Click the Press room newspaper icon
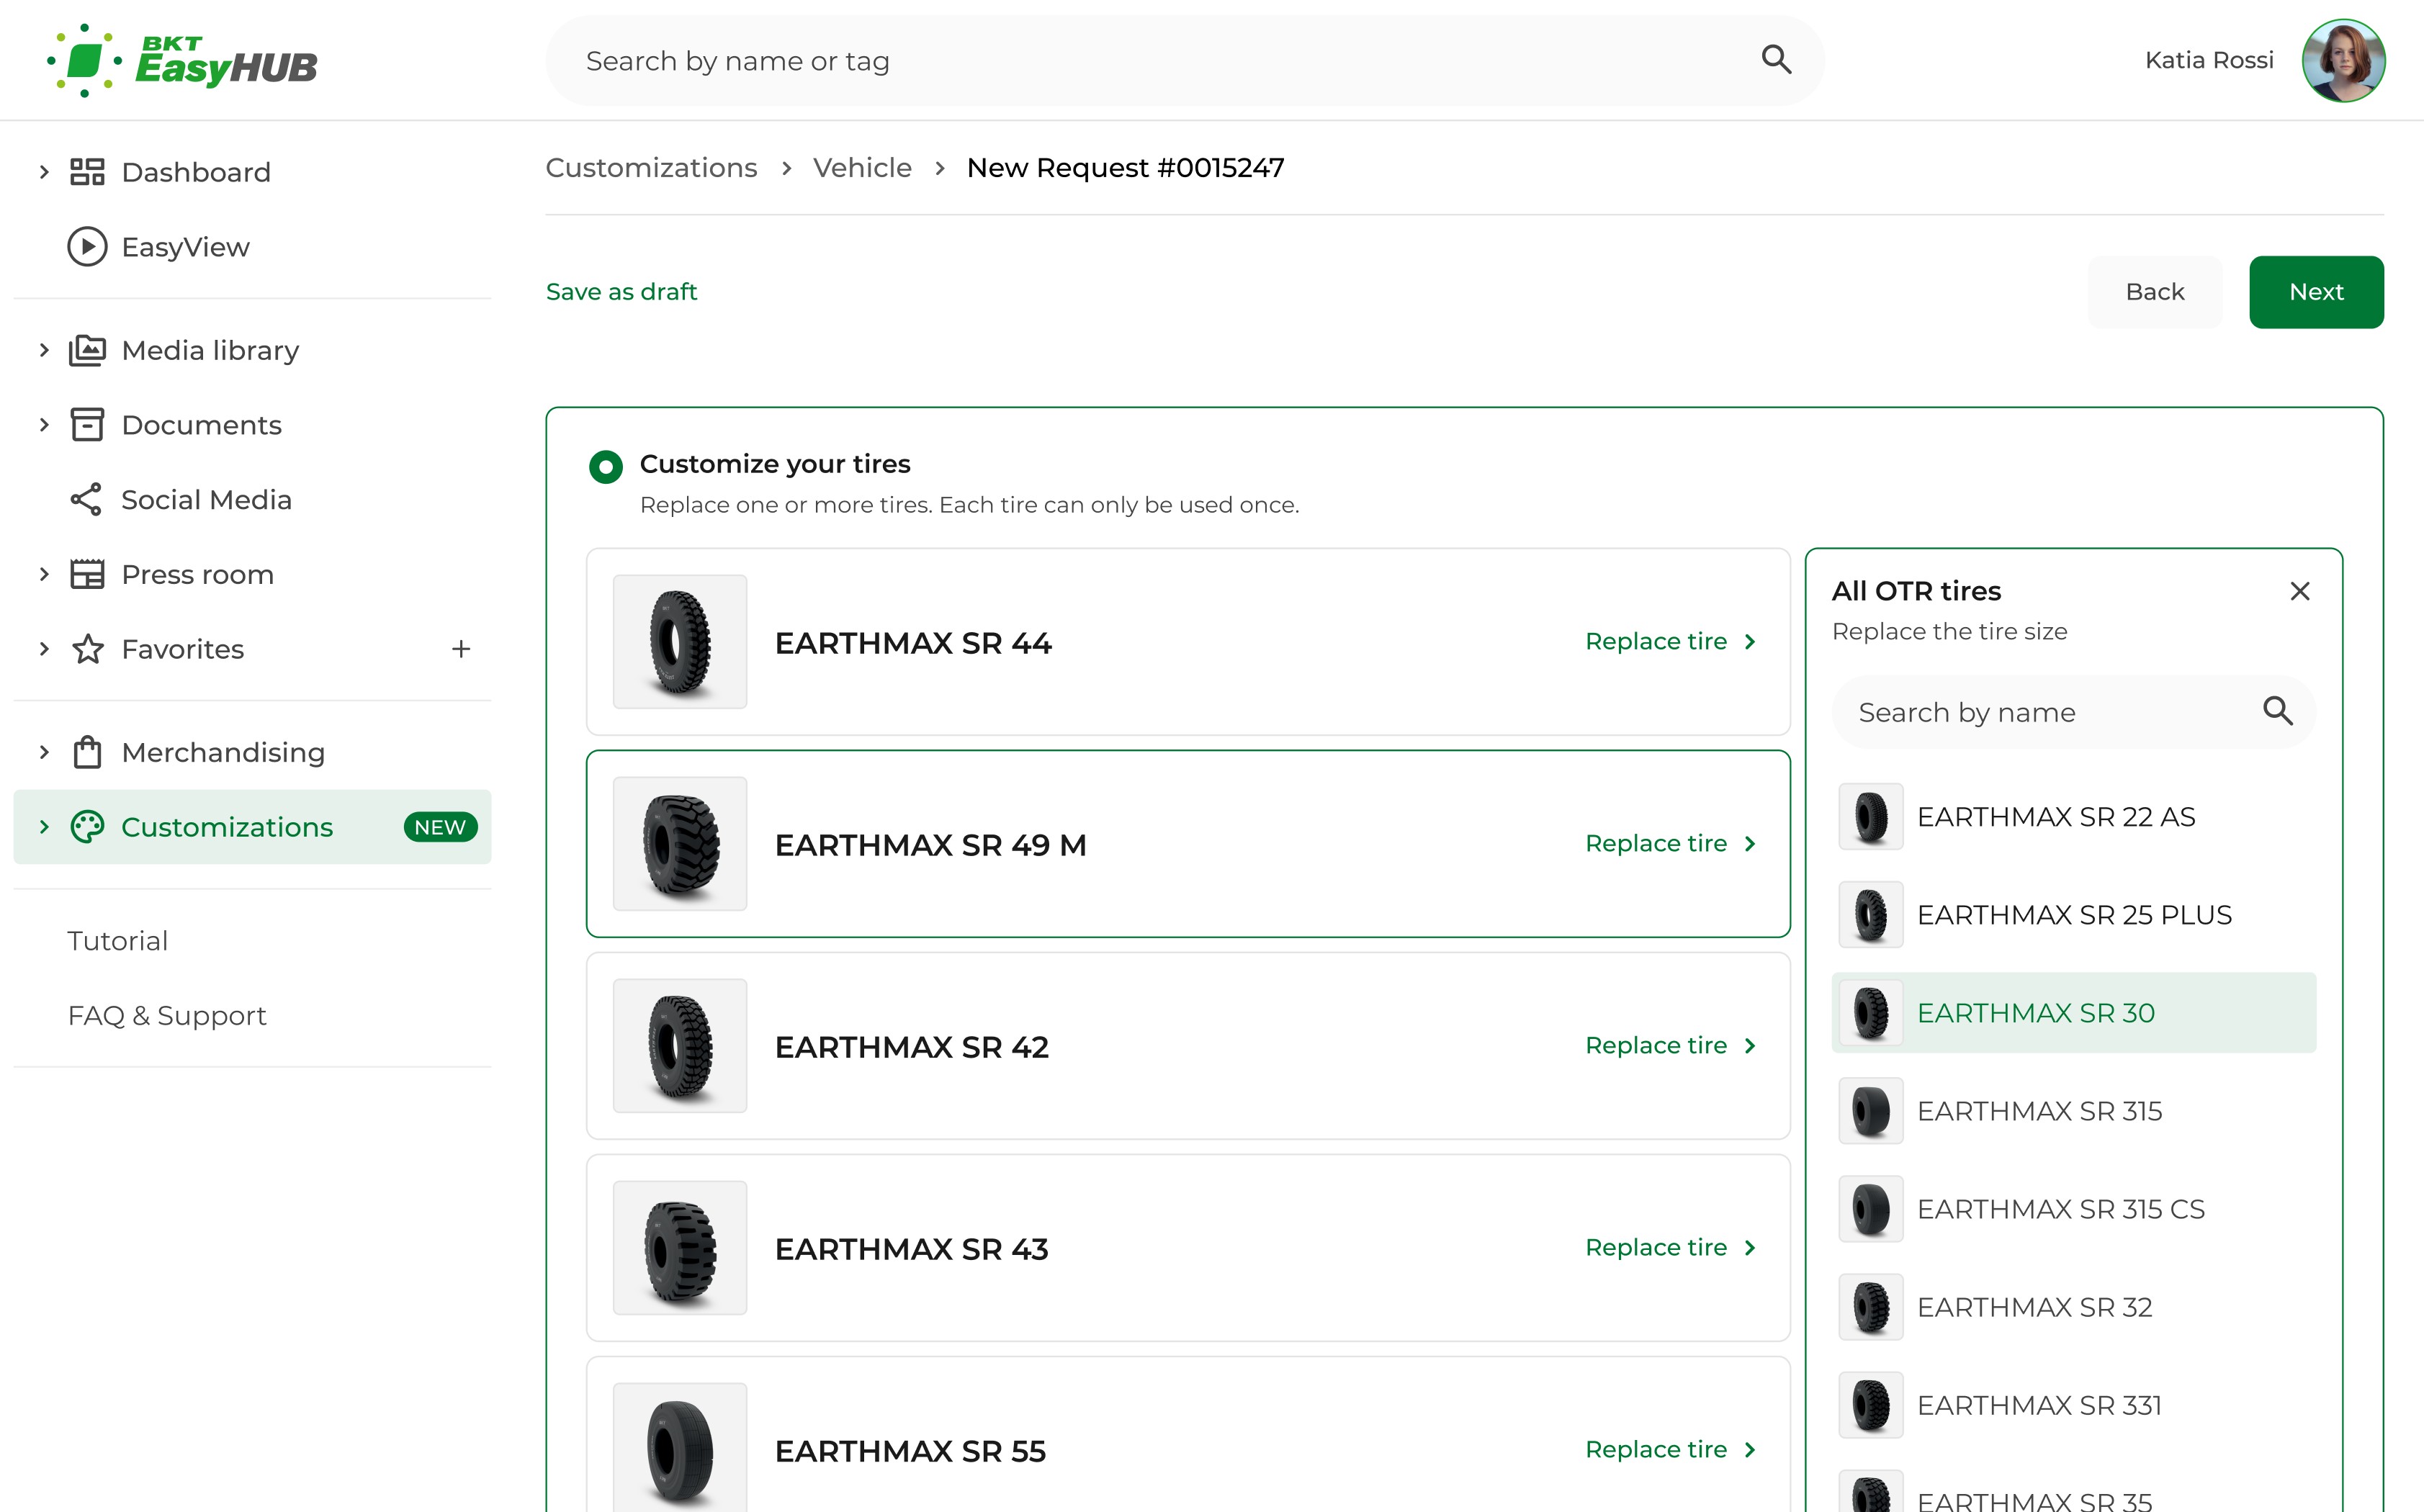 pyautogui.click(x=87, y=574)
